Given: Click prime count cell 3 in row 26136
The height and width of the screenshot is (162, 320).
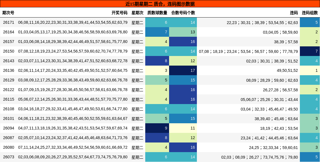Looking at the screenshot, I should point(157,70).
